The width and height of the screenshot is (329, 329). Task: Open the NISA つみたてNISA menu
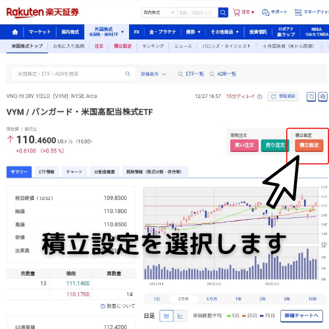[x=316, y=32]
